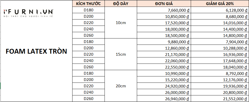Select the cell with 14,800,000 đ
Image resolution: width=249 pixels, height=102 pixels.
(x=220, y=35)
